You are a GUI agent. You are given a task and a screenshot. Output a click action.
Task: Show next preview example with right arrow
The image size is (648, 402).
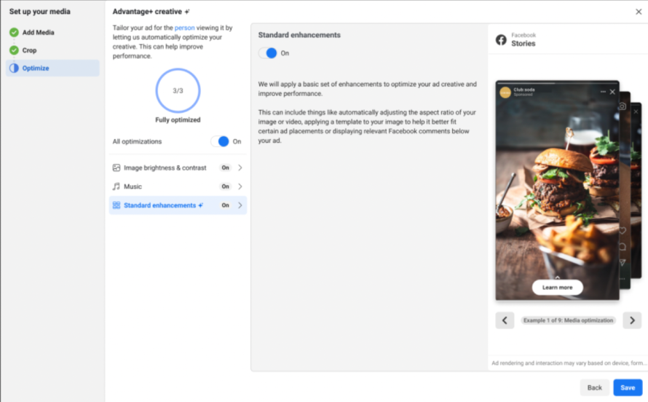tap(632, 320)
